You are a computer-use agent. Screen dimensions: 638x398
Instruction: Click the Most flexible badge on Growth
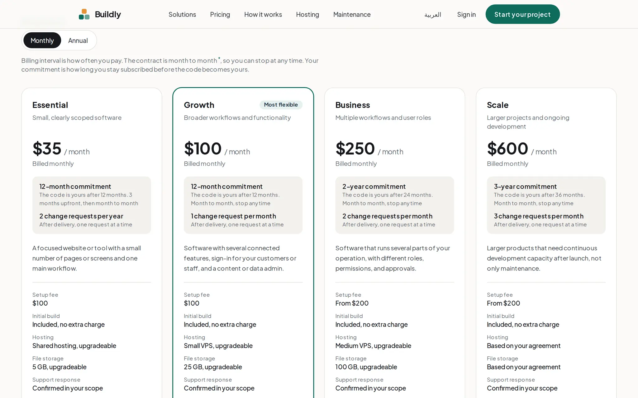281,105
